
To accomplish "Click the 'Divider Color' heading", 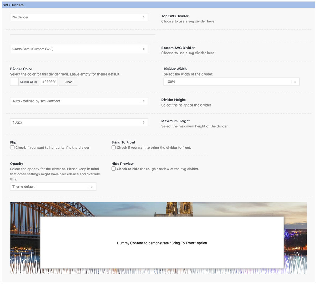I will click(x=21, y=69).
